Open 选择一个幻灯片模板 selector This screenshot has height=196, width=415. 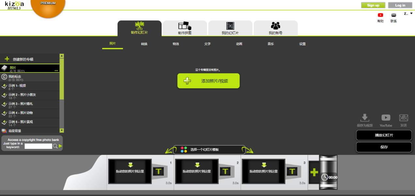click(209, 150)
